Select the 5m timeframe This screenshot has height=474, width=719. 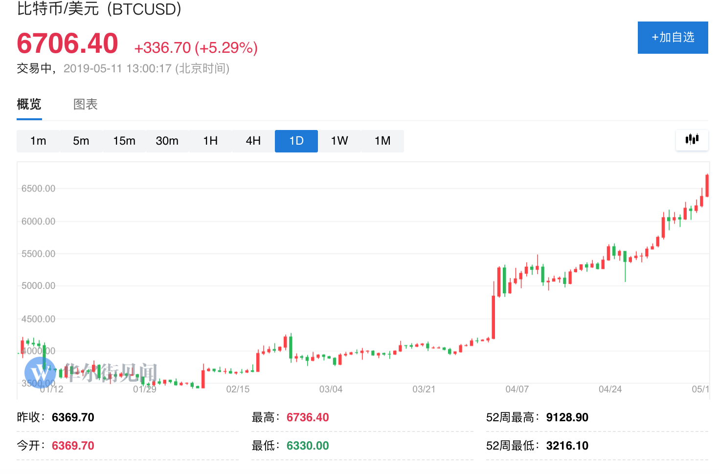click(81, 141)
